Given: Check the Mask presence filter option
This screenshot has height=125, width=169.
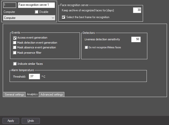Looking at the screenshot, I should point(14,53).
